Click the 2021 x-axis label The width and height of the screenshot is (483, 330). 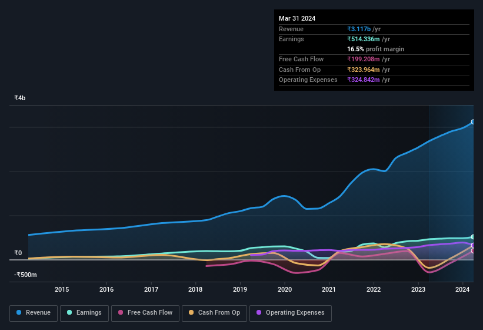pos(329,289)
